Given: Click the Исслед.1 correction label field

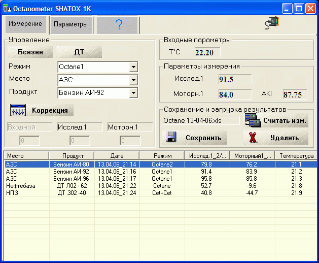Looking at the screenshot, I should [x=80, y=127].
